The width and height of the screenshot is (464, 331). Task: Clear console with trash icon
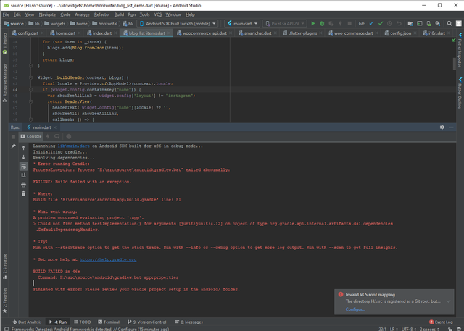tap(24, 193)
